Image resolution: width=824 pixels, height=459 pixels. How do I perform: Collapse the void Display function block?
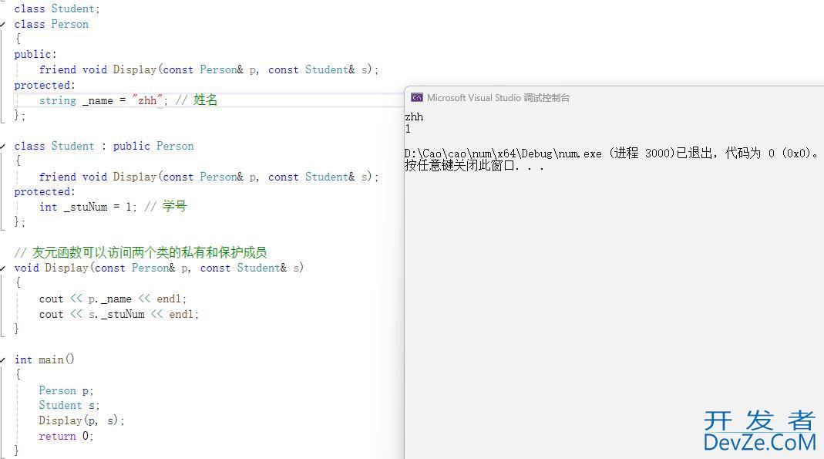pyautogui.click(x=2, y=268)
